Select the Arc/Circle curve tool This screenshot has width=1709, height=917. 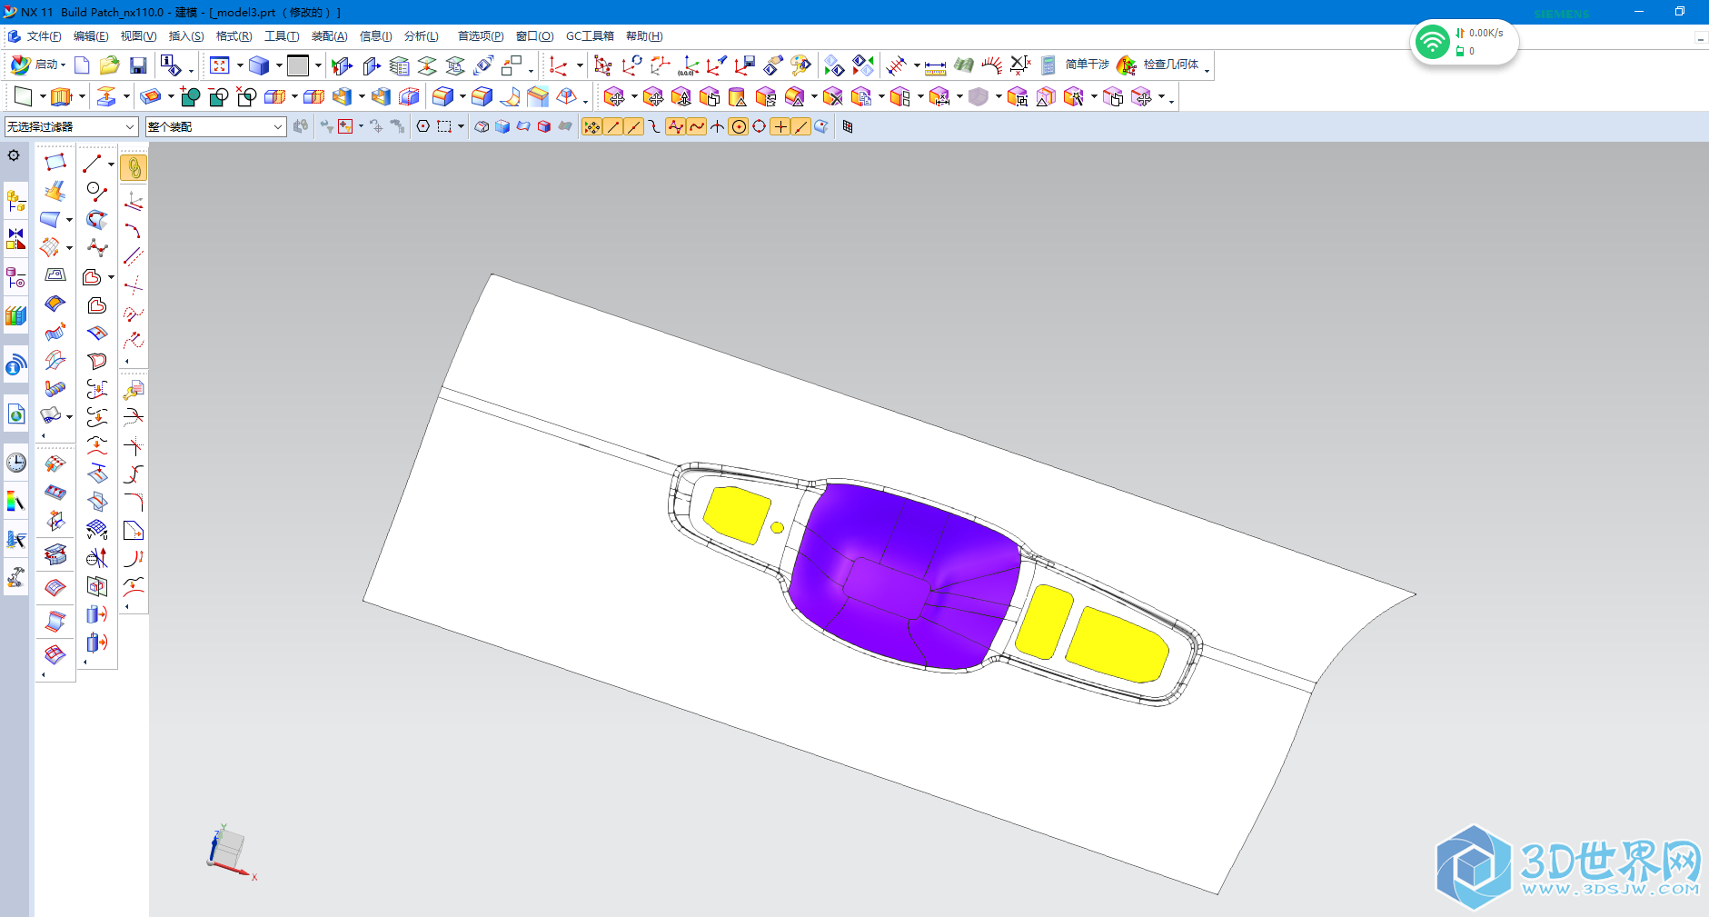97,192
